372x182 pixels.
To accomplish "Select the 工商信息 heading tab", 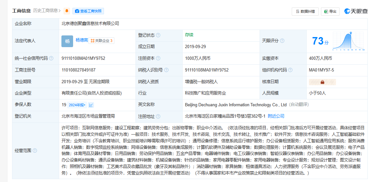I will 21,11.
